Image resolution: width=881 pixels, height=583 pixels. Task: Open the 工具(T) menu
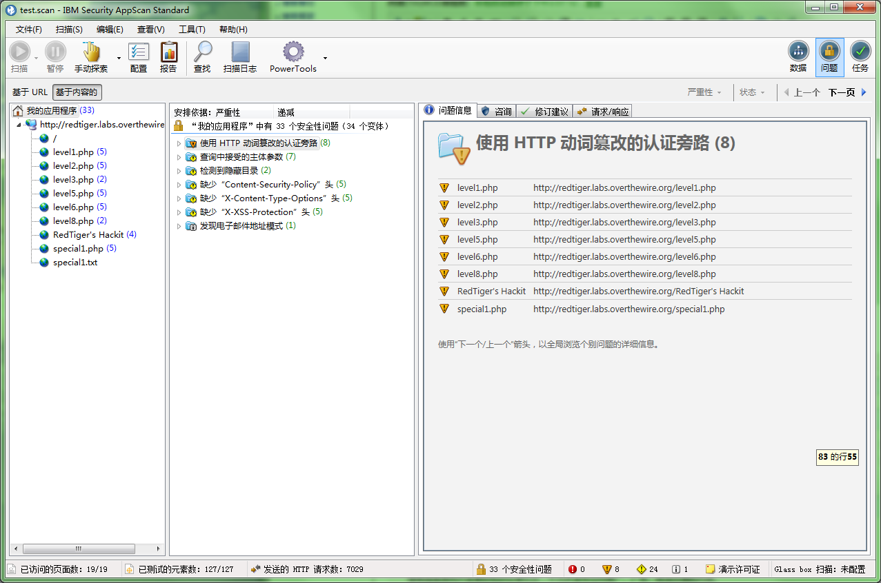click(192, 30)
